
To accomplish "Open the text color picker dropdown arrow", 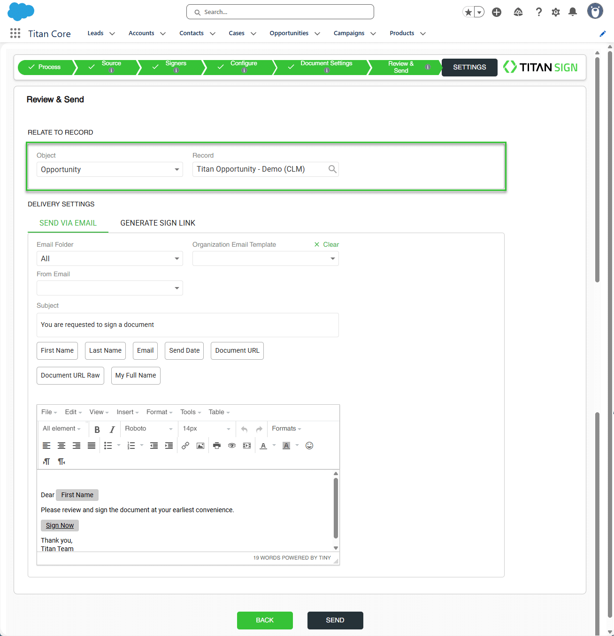I will click(274, 446).
